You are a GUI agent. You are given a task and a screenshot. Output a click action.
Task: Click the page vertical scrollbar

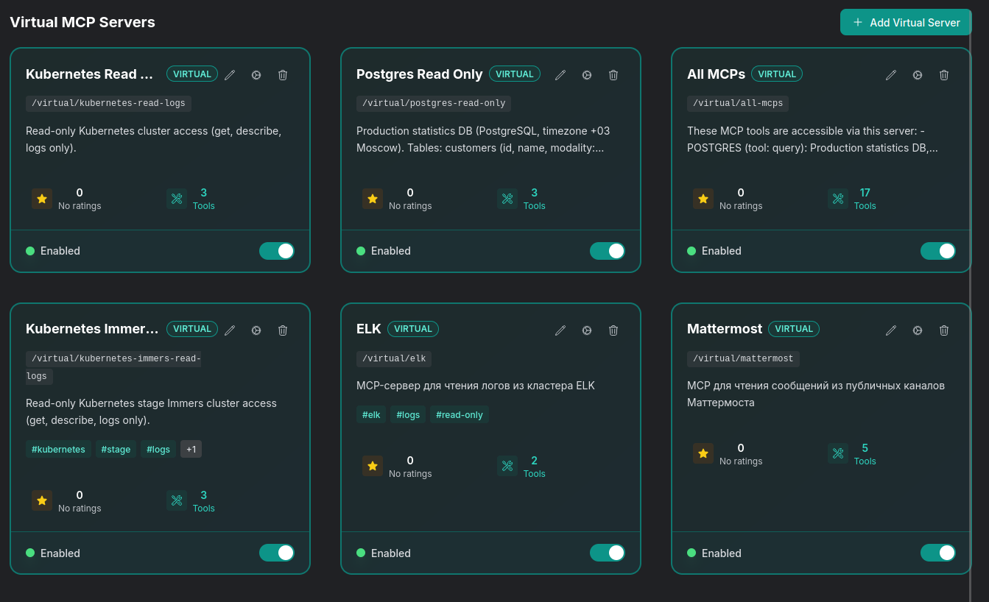click(970, 294)
